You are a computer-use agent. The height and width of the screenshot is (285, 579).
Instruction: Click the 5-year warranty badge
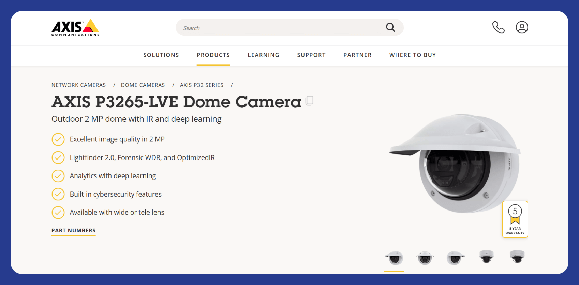point(515,219)
